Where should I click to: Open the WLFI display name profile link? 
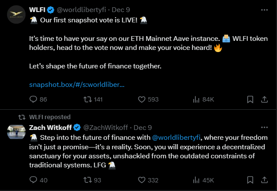[x=38, y=9]
